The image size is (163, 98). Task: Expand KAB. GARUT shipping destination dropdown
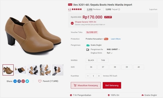(113, 50)
